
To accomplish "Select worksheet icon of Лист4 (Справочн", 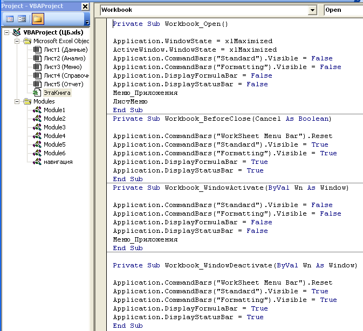I will 37,75.
